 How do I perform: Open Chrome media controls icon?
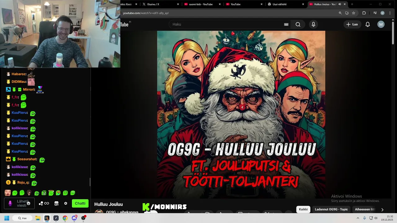point(375,13)
